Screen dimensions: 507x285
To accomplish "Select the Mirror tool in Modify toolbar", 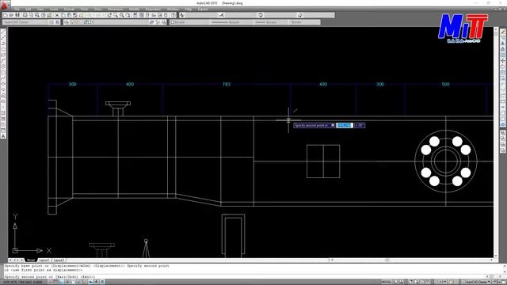I will (503, 44).
